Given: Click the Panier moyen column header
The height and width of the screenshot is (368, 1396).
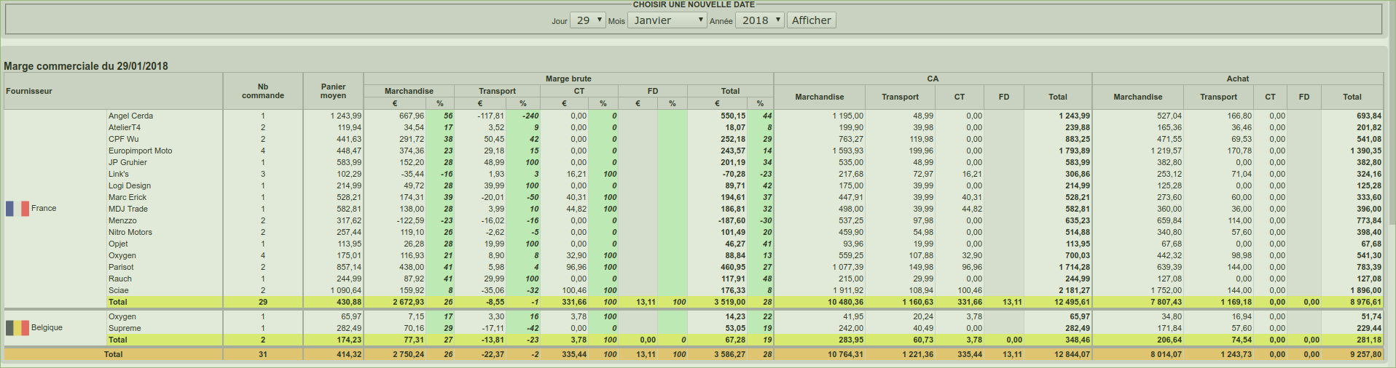Looking at the screenshot, I should (x=333, y=91).
